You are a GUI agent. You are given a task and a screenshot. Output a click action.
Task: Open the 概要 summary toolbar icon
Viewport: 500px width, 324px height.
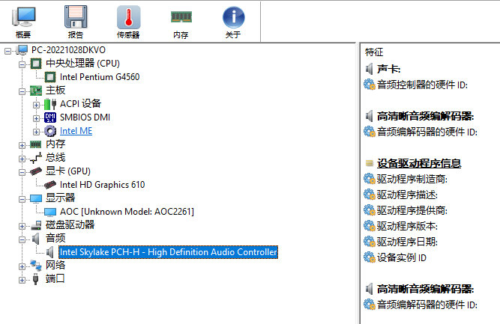[23, 22]
